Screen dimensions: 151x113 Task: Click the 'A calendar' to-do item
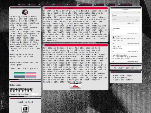pos(121,78)
